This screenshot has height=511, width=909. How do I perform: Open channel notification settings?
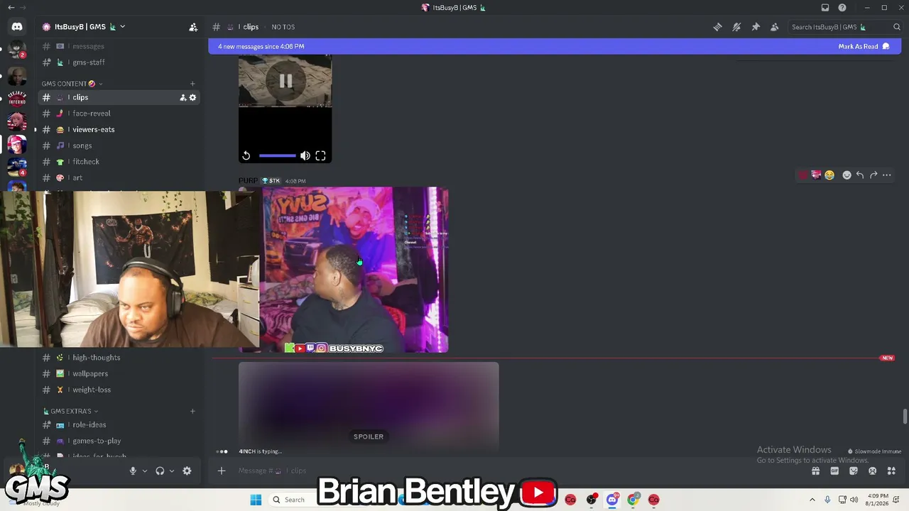coord(736,27)
